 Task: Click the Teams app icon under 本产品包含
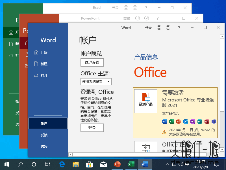pyautogui.click(x=214, y=122)
